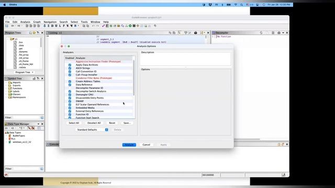
Task: Click the clear console icon in the Console header
Action: coord(283,145)
